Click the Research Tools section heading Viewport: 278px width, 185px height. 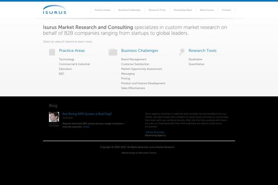click(202, 50)
